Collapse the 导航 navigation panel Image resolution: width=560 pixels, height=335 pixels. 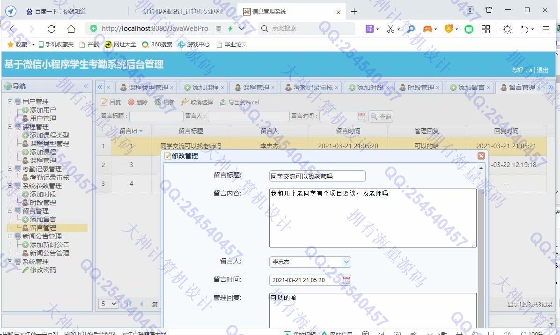pyautogui.click(x=86, y=86)
